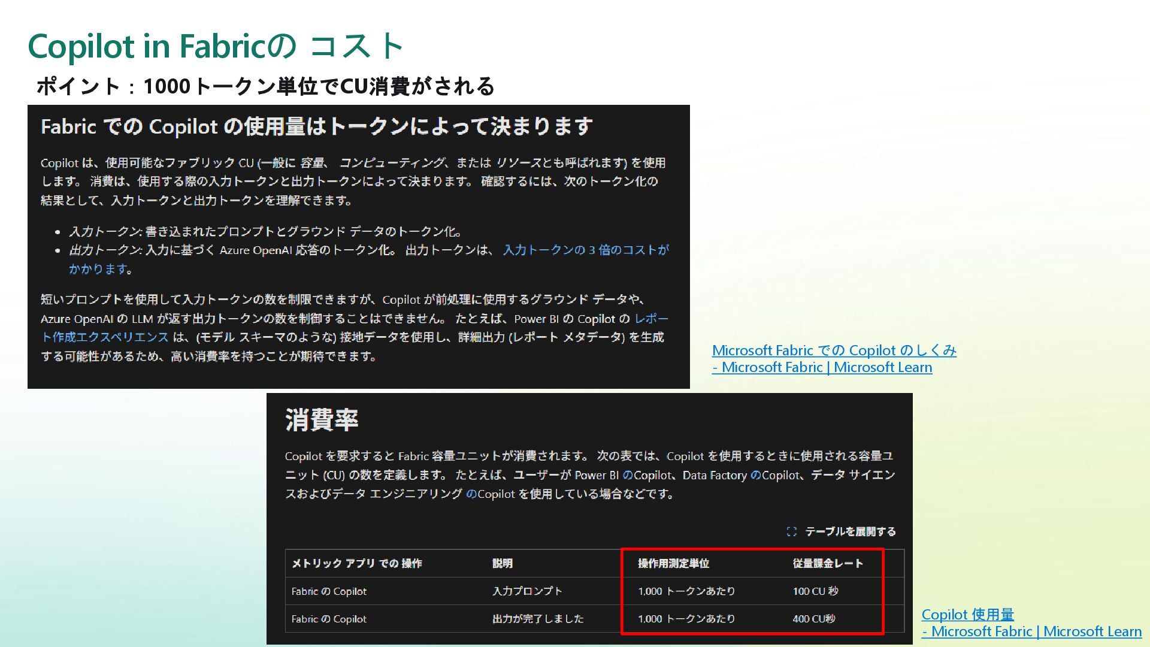This screenshot has width=1150, height=647.
Task: Click the '入力トークンの 3 倍のコストが' hyperlink
Action: 585,250
